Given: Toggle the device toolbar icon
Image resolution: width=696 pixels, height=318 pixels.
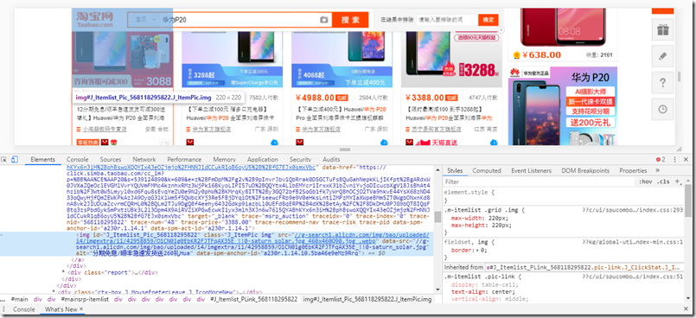Looking at the screenshot, I should pos(14,159).
